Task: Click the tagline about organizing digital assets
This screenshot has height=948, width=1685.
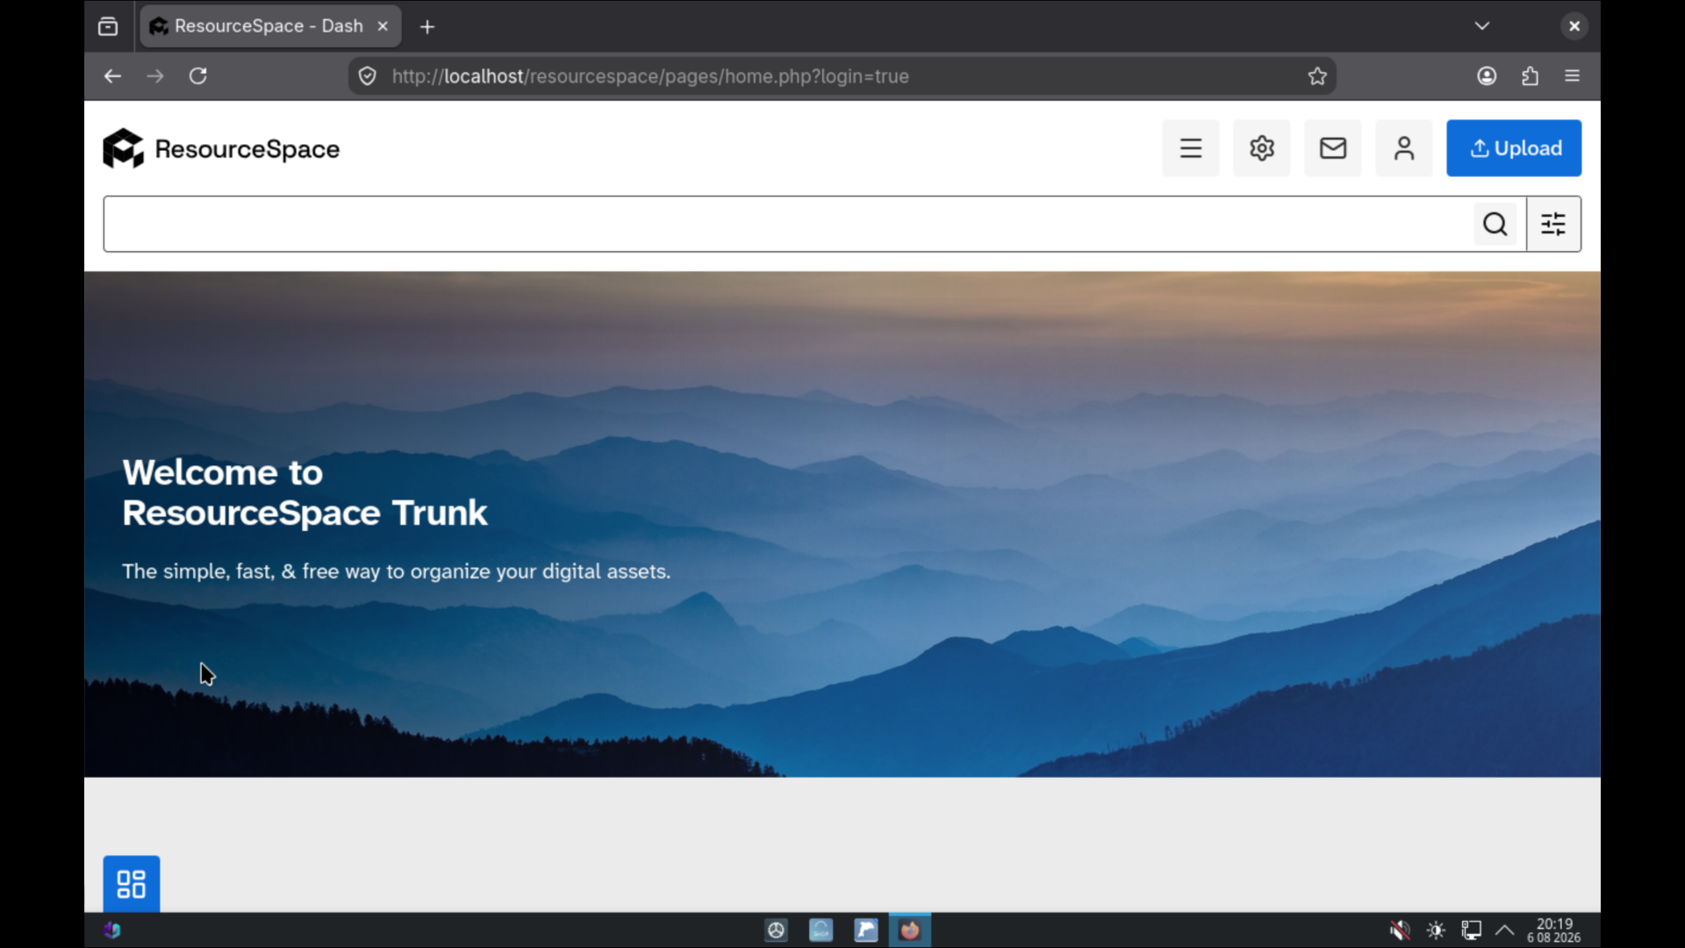Action: click(396, 571)
